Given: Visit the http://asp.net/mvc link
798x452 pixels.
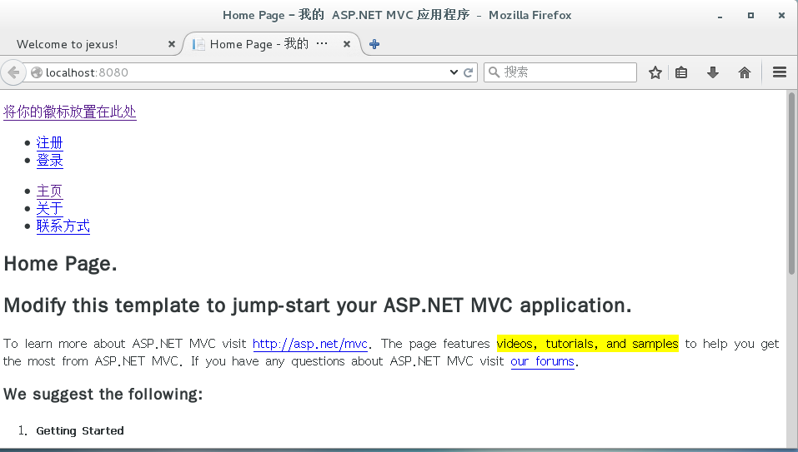Looking at the screenshot, I should point(310,344).
